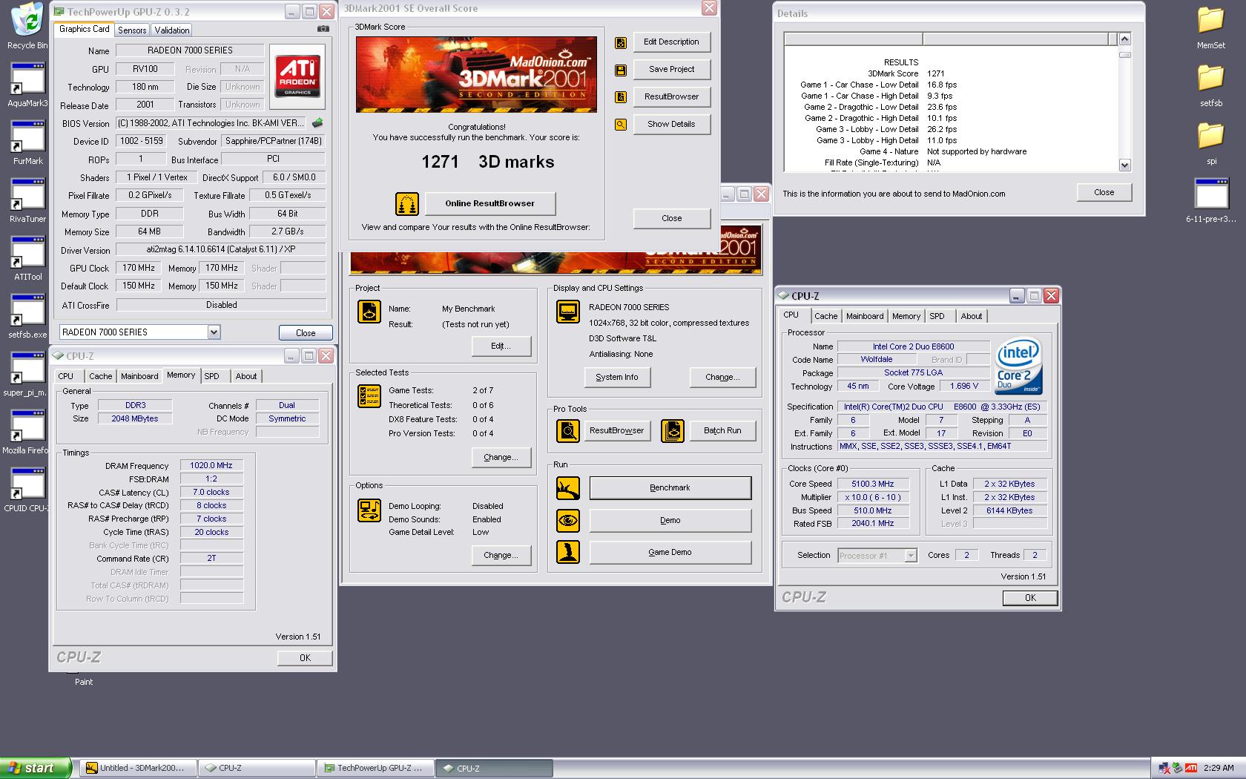Click the Online ResultBrowser button
1246x779 pixels.
489,203
